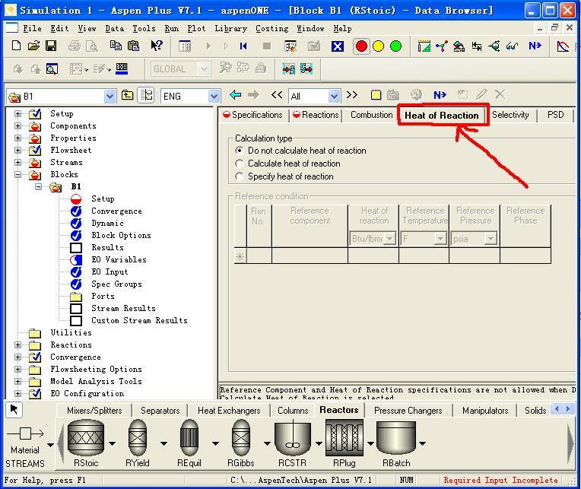Open Material streams type dropdown arrow
This screenshot has width=581, height=489.
pos(50,445)
